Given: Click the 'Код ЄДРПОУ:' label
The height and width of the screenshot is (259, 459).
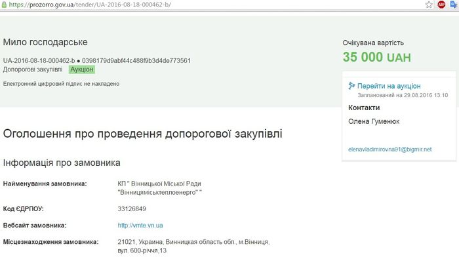Looking at the screenshot, I should (23, 209).
